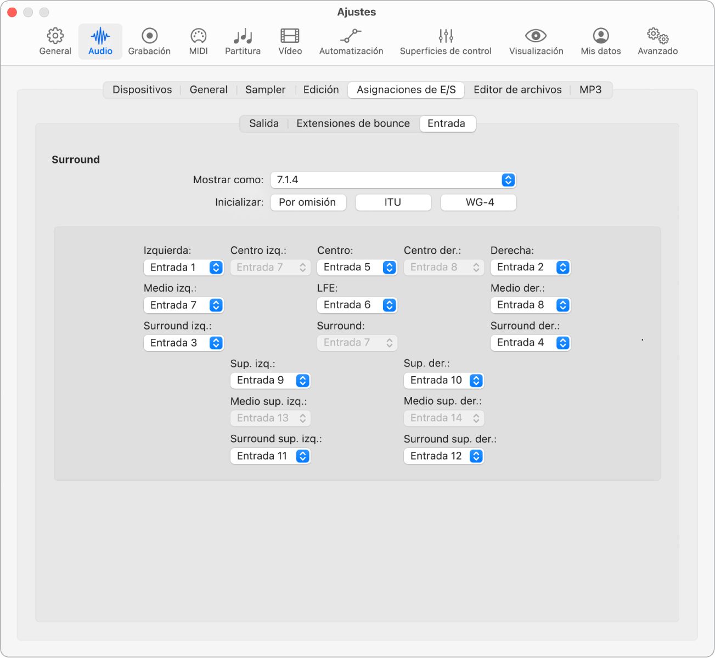Select the Automatización curve icon
The image size is (715, 658).
pos(351,36)
